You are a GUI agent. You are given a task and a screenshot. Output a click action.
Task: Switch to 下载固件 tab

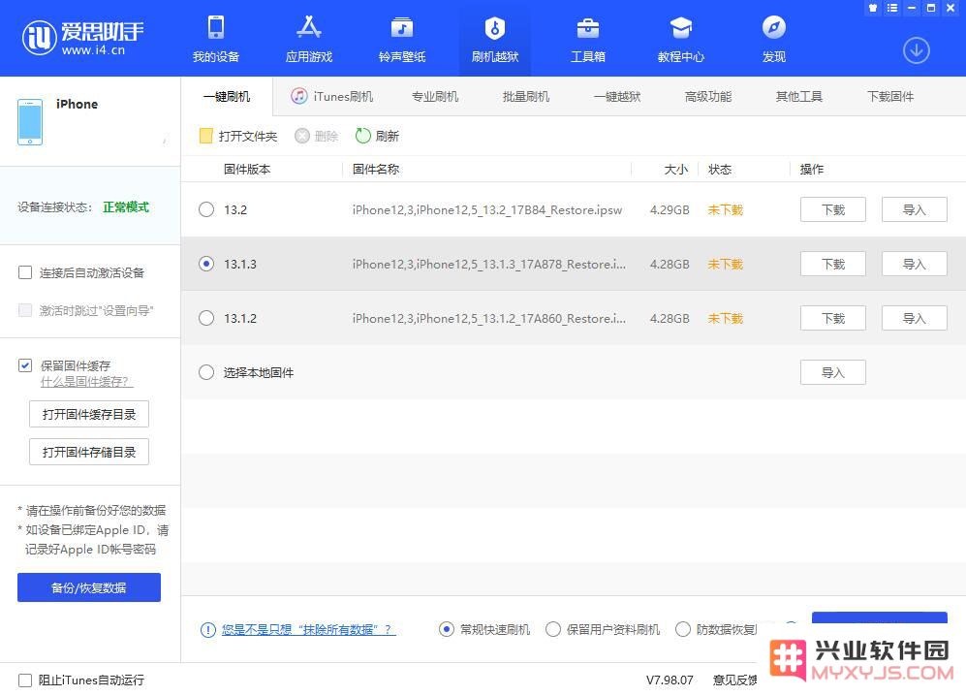[890, 96]
